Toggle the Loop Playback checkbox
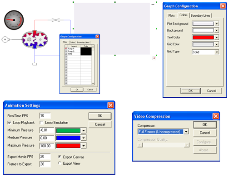Image resolution: width=228 pixels, height=186 pixels. point(9,123)
